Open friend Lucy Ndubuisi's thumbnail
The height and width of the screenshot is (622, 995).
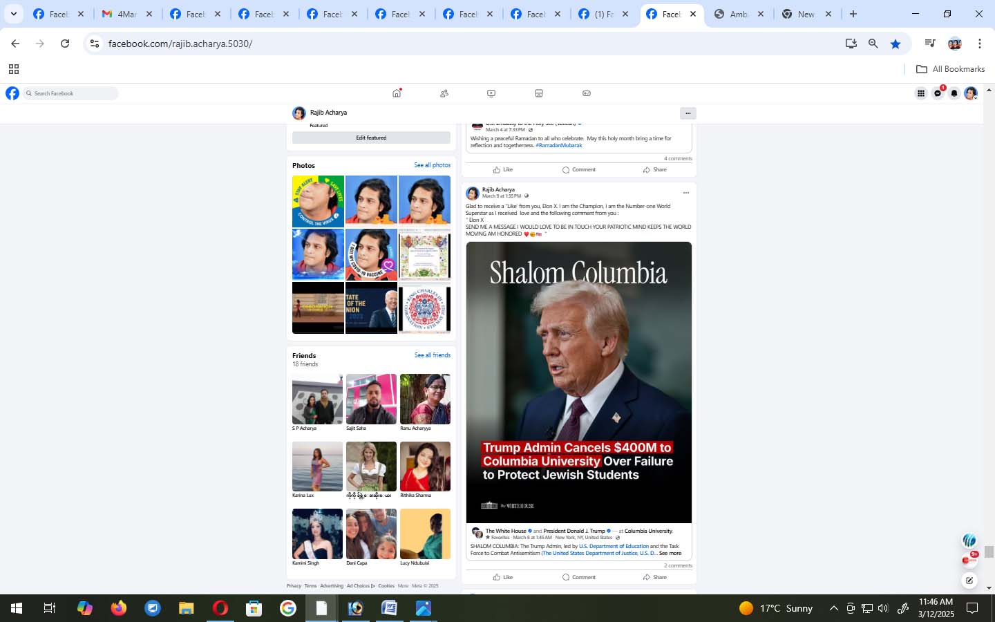(x=425, y=534)
